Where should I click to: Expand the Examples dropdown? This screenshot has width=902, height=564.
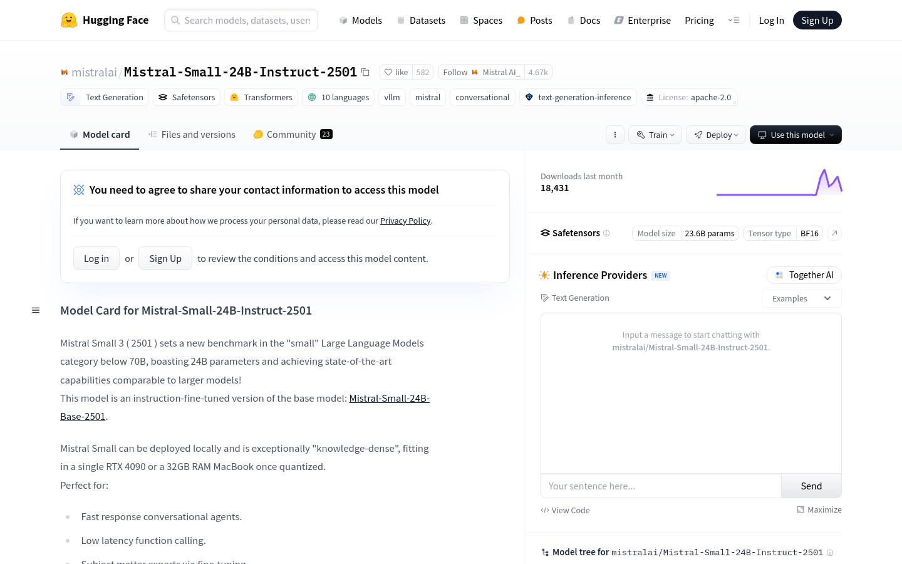[802, 298]
